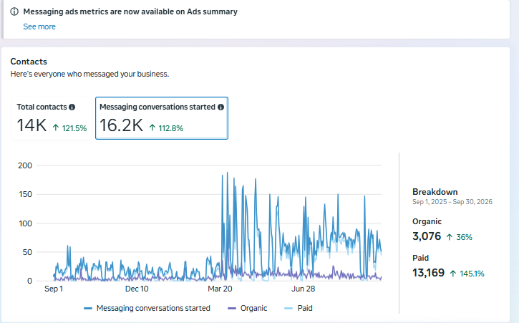
Task: Click the Organic 3,076 value
Action: tap(427, 236)
